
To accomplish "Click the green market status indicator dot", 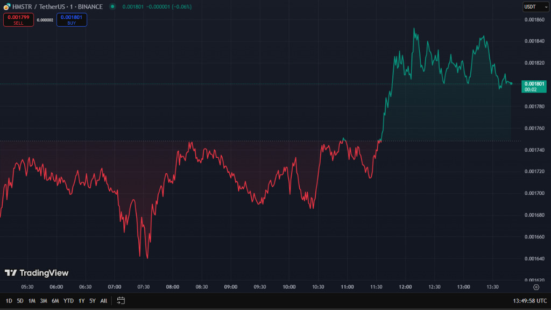I will click(x=112, y=6).
